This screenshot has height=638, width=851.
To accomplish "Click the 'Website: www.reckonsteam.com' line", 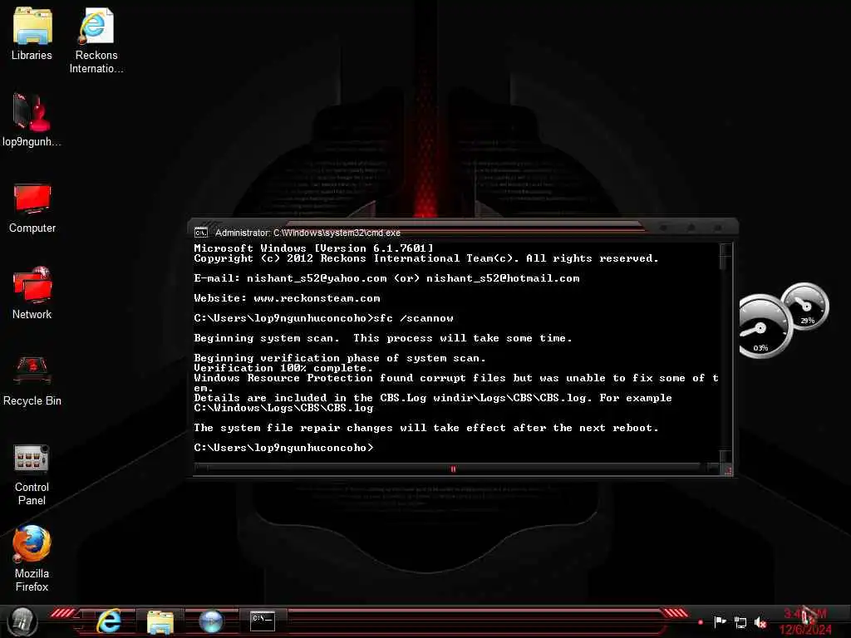I will (287, 298).
